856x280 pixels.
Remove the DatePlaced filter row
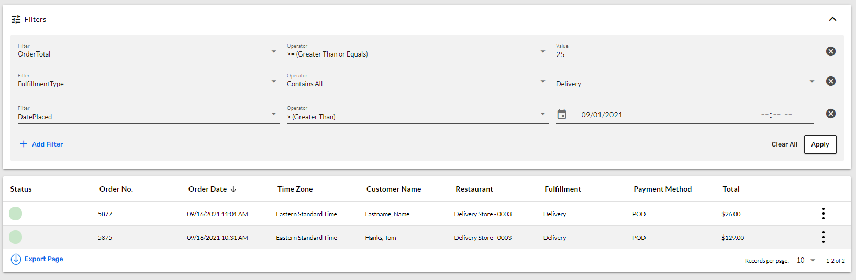[831, 114]
